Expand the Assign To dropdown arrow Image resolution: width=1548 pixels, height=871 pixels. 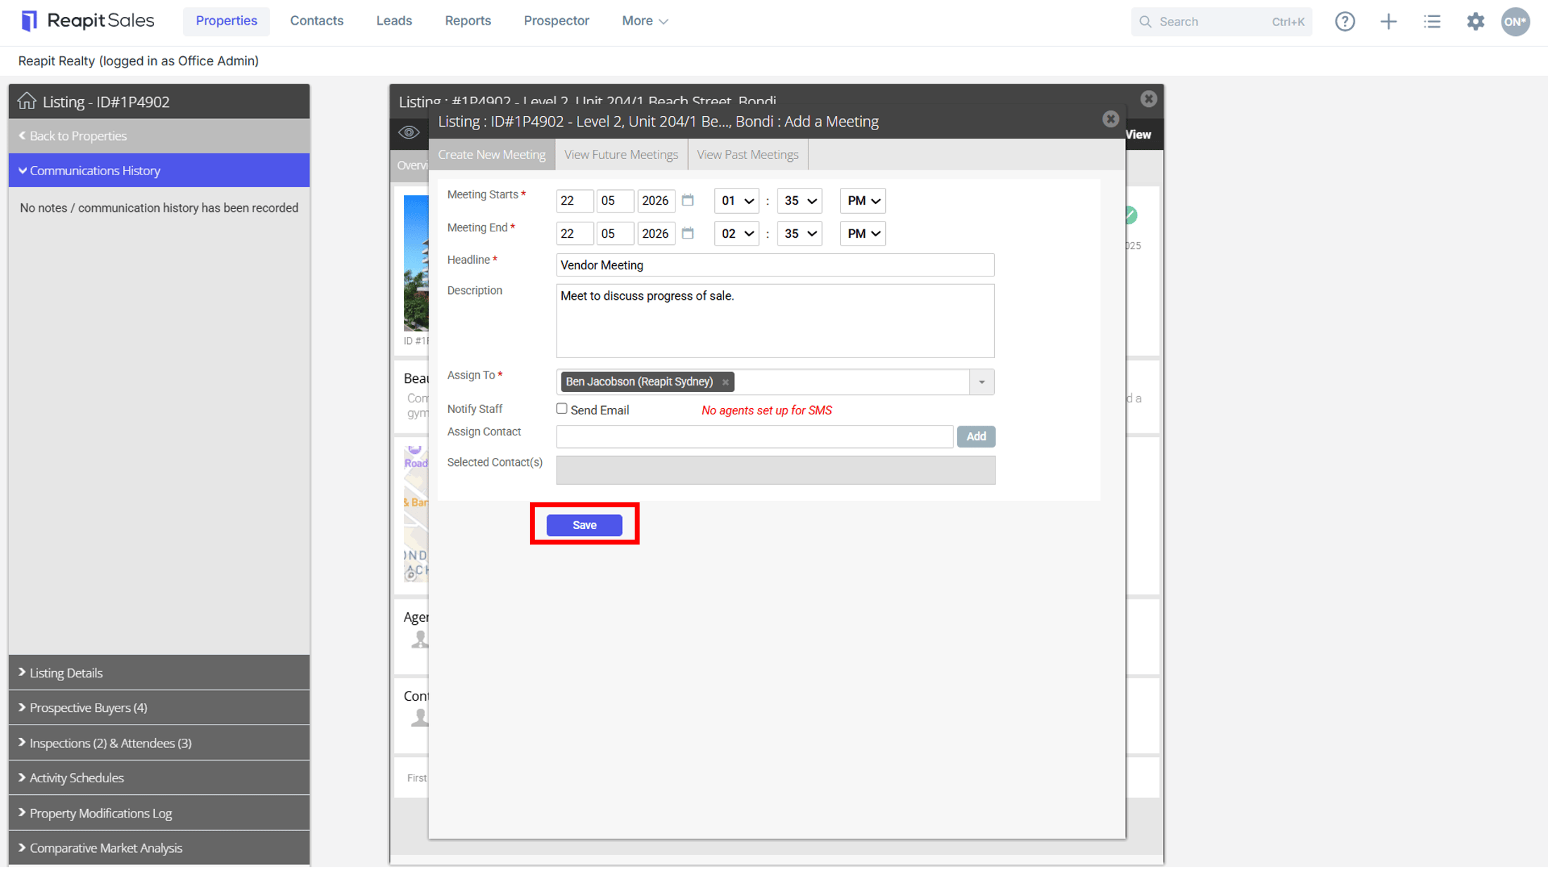[982, 382]
